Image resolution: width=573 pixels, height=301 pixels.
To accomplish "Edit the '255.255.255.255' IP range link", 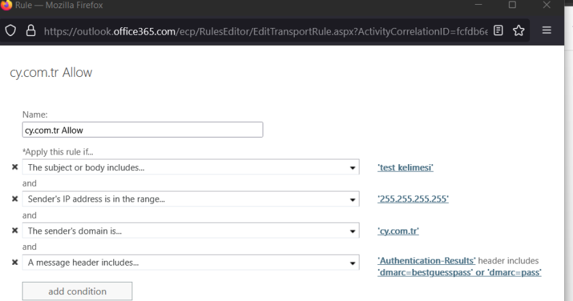I will pos(413,200).
